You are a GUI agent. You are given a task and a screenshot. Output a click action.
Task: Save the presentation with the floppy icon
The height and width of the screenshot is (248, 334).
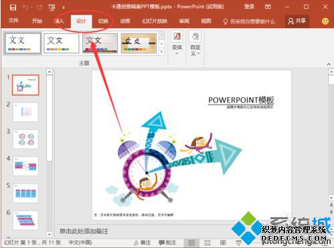pos(13,7)
